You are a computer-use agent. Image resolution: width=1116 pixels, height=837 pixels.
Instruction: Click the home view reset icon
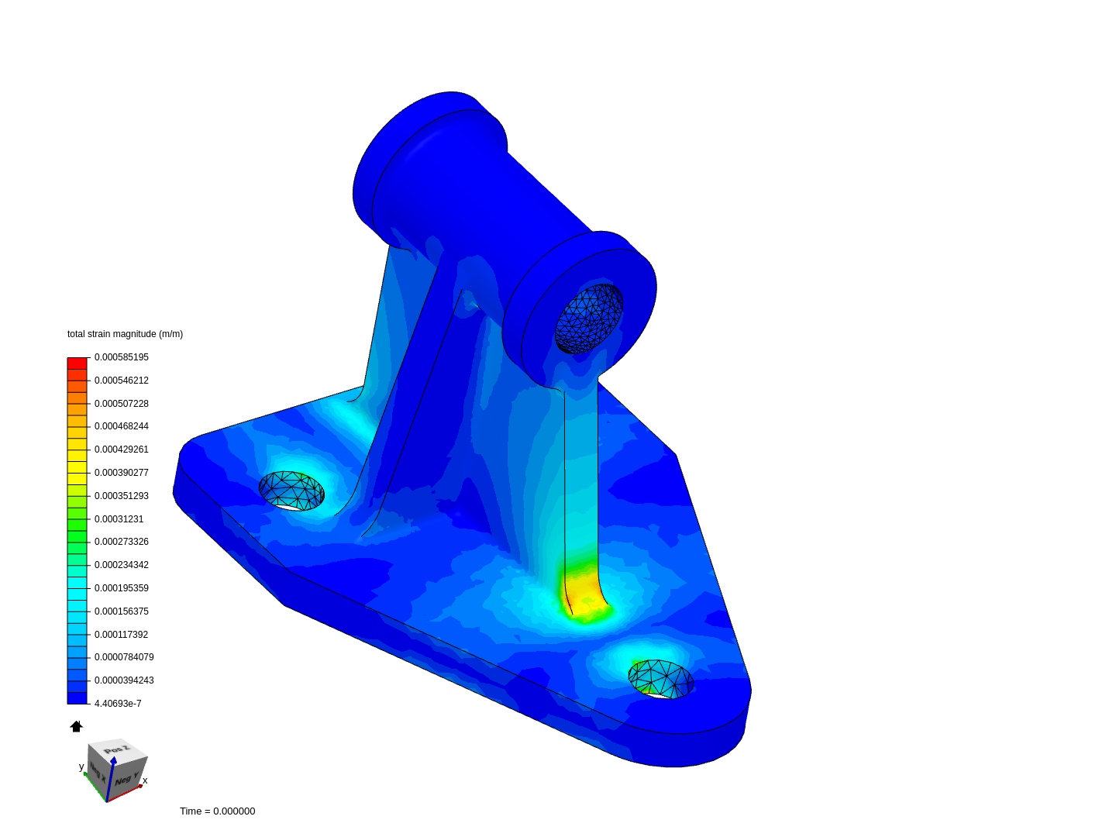76,726
